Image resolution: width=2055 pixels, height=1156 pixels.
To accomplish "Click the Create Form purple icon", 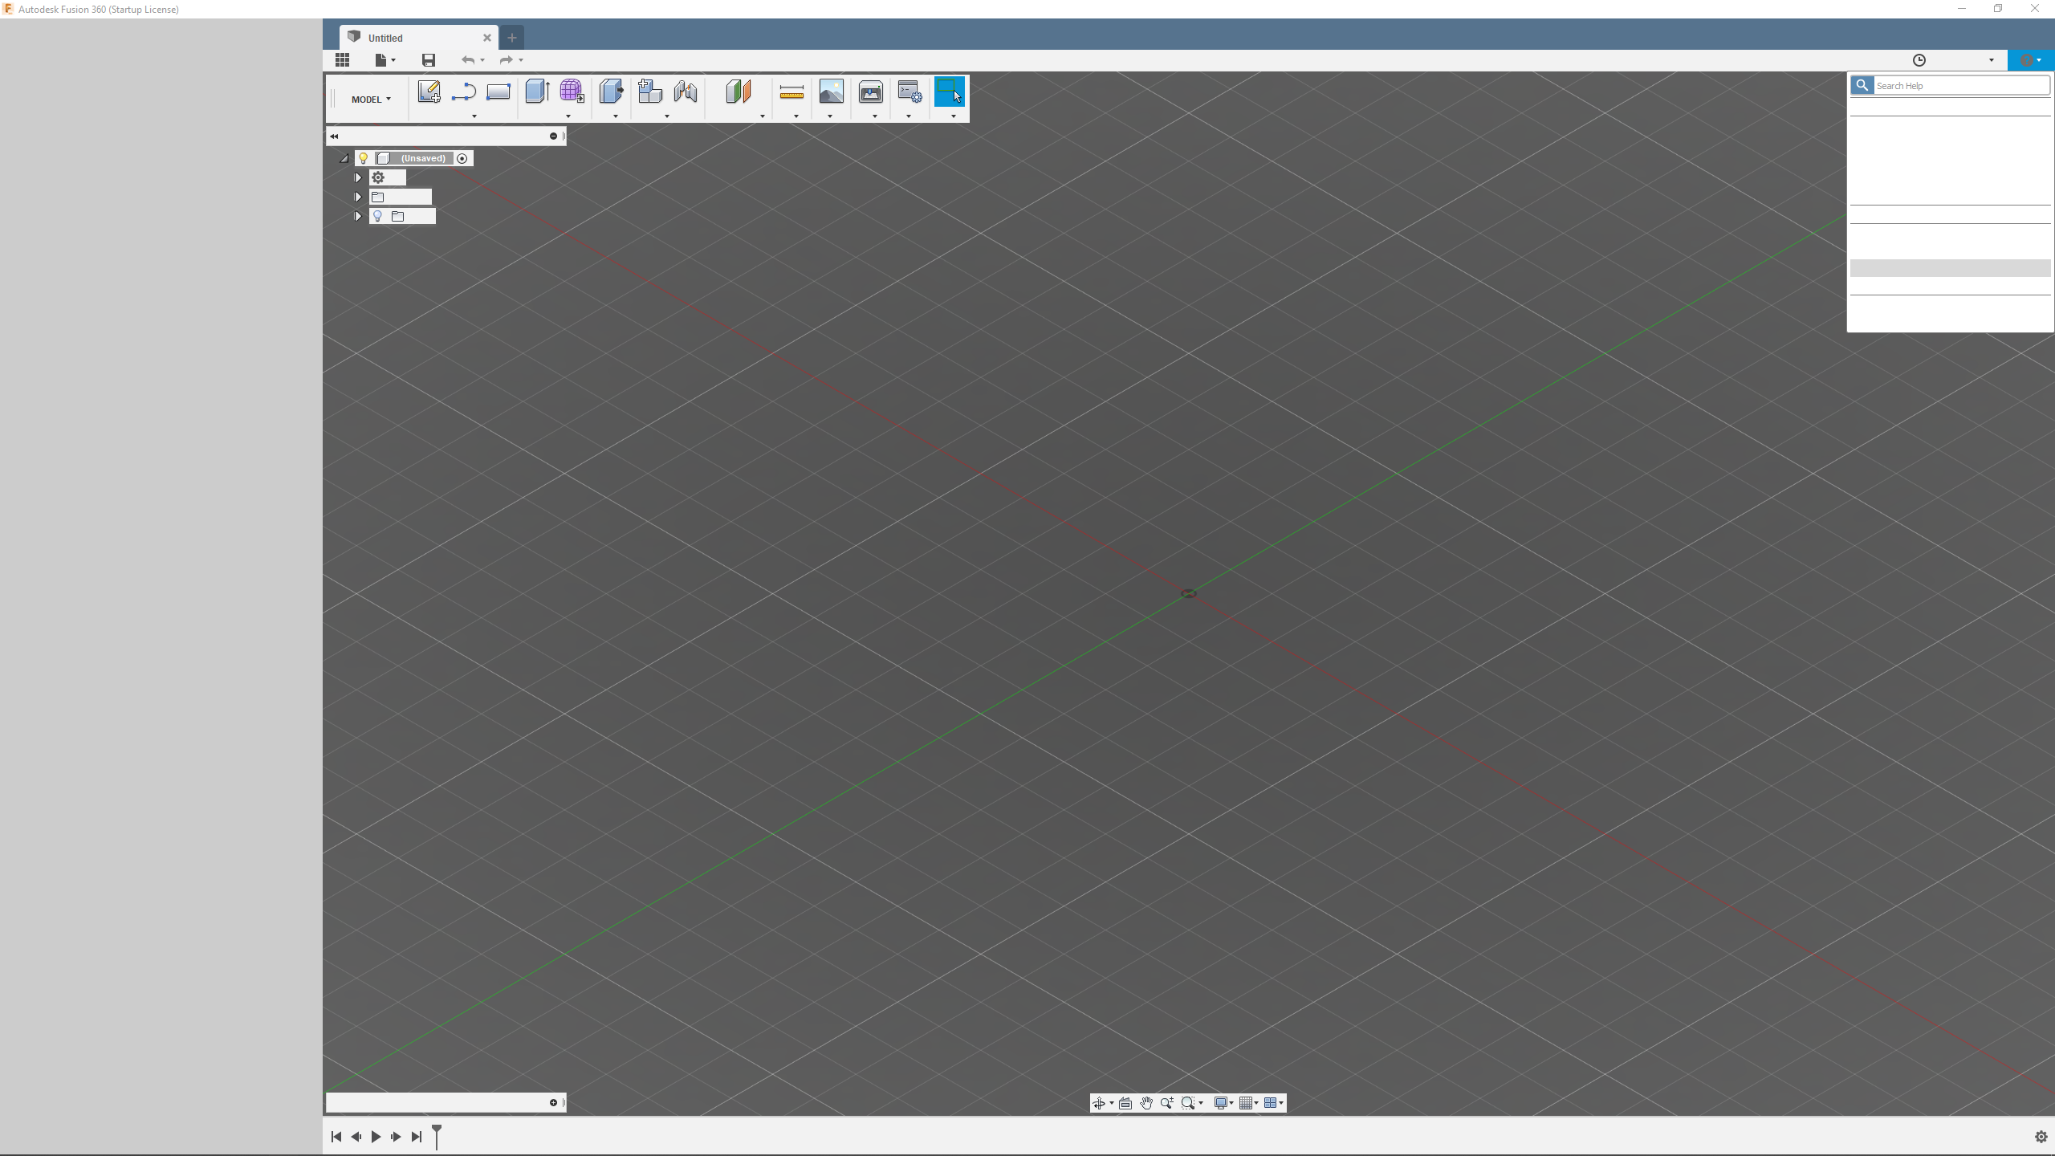I will tap(572, 92).
